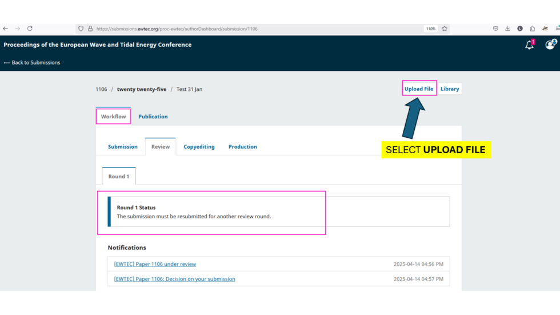Open the browser downloads icon
560x315 pixels.
[507, 29]
